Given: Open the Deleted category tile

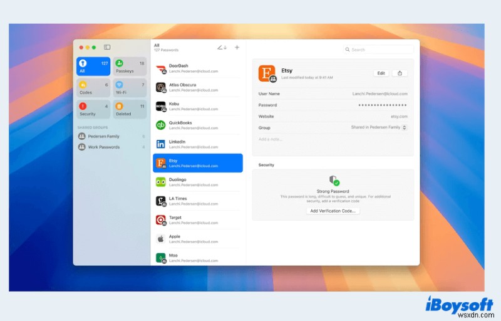Looking at the screenshot, I should (130, 109).
